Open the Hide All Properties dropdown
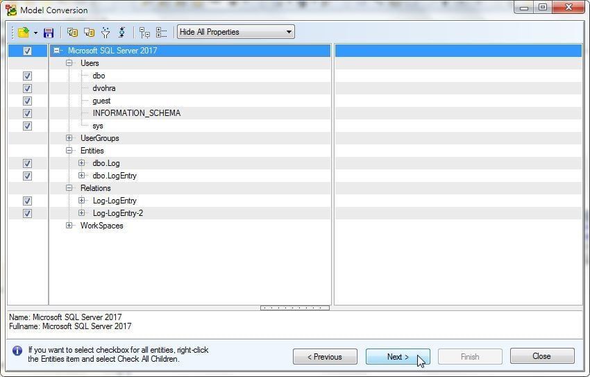 click(x=236, y=32)
